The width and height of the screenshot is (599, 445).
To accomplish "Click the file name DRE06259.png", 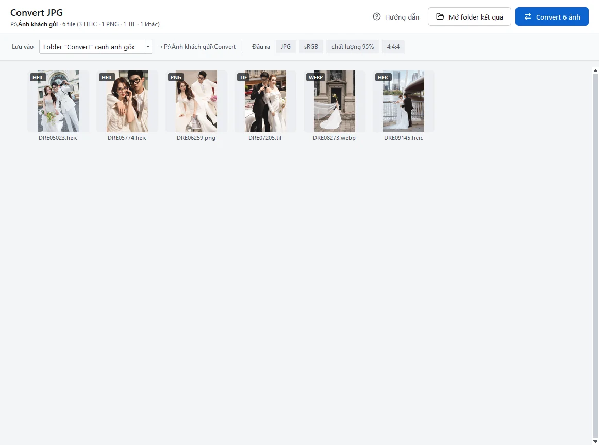I will click(196, 138).
